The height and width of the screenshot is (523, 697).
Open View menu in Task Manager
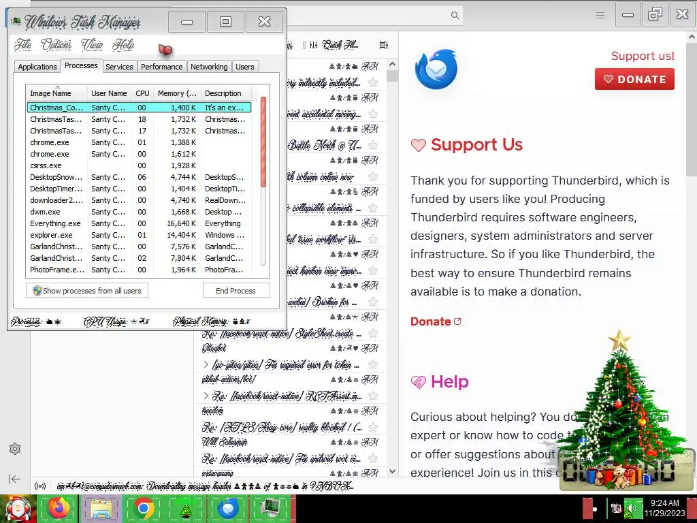[x=92, y=44]
